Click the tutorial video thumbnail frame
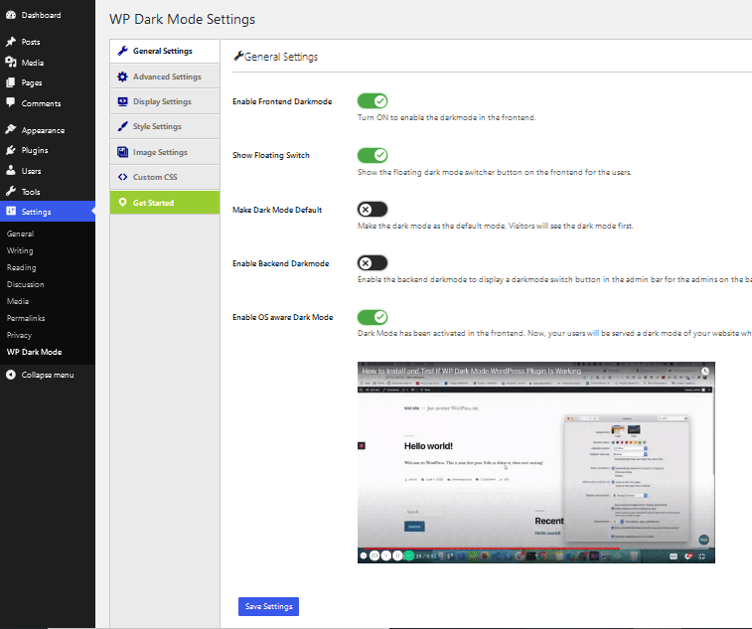 click(x=536, y=462)
